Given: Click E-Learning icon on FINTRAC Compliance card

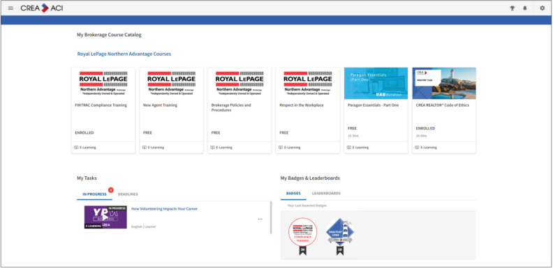Looking at the screenshot, I should [x=76, y=148].
